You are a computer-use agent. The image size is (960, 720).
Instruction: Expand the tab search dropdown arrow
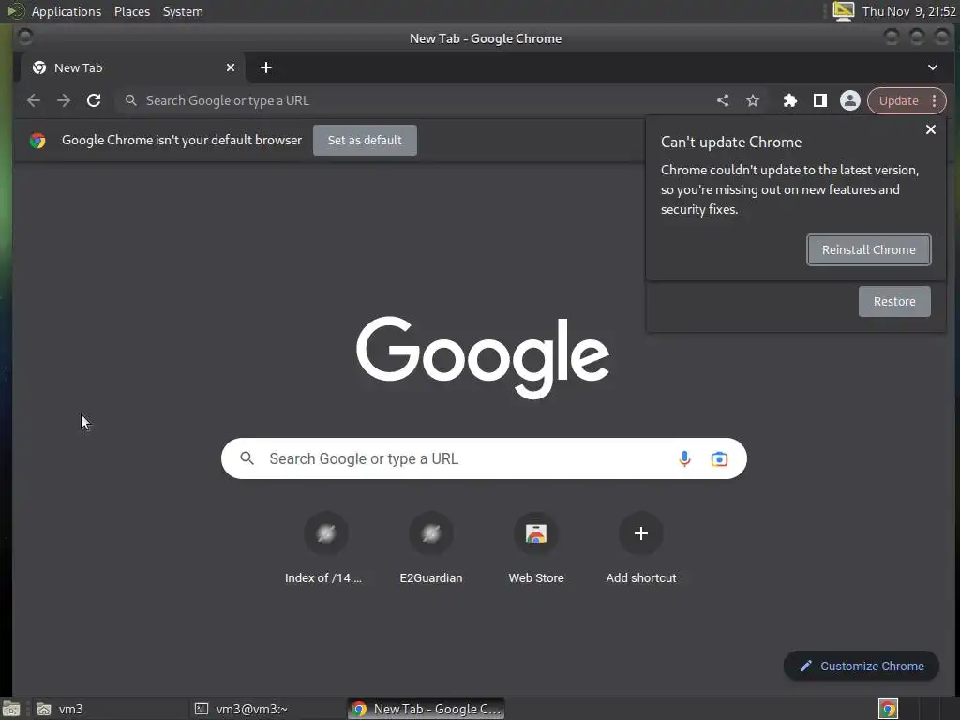click(933, 67)
